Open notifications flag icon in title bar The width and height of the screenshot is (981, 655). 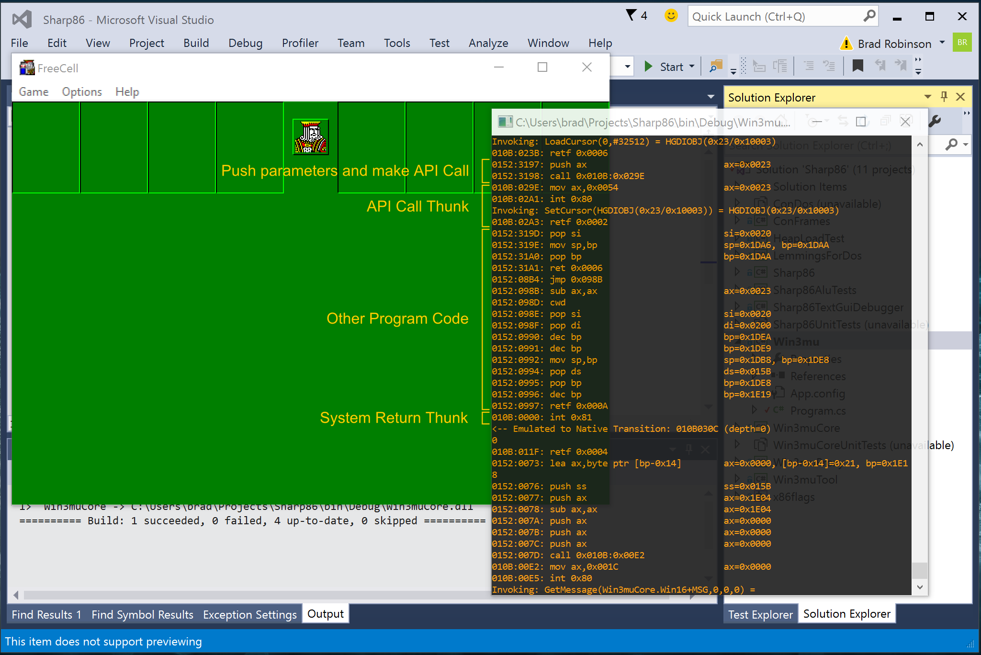pos(631,15)
